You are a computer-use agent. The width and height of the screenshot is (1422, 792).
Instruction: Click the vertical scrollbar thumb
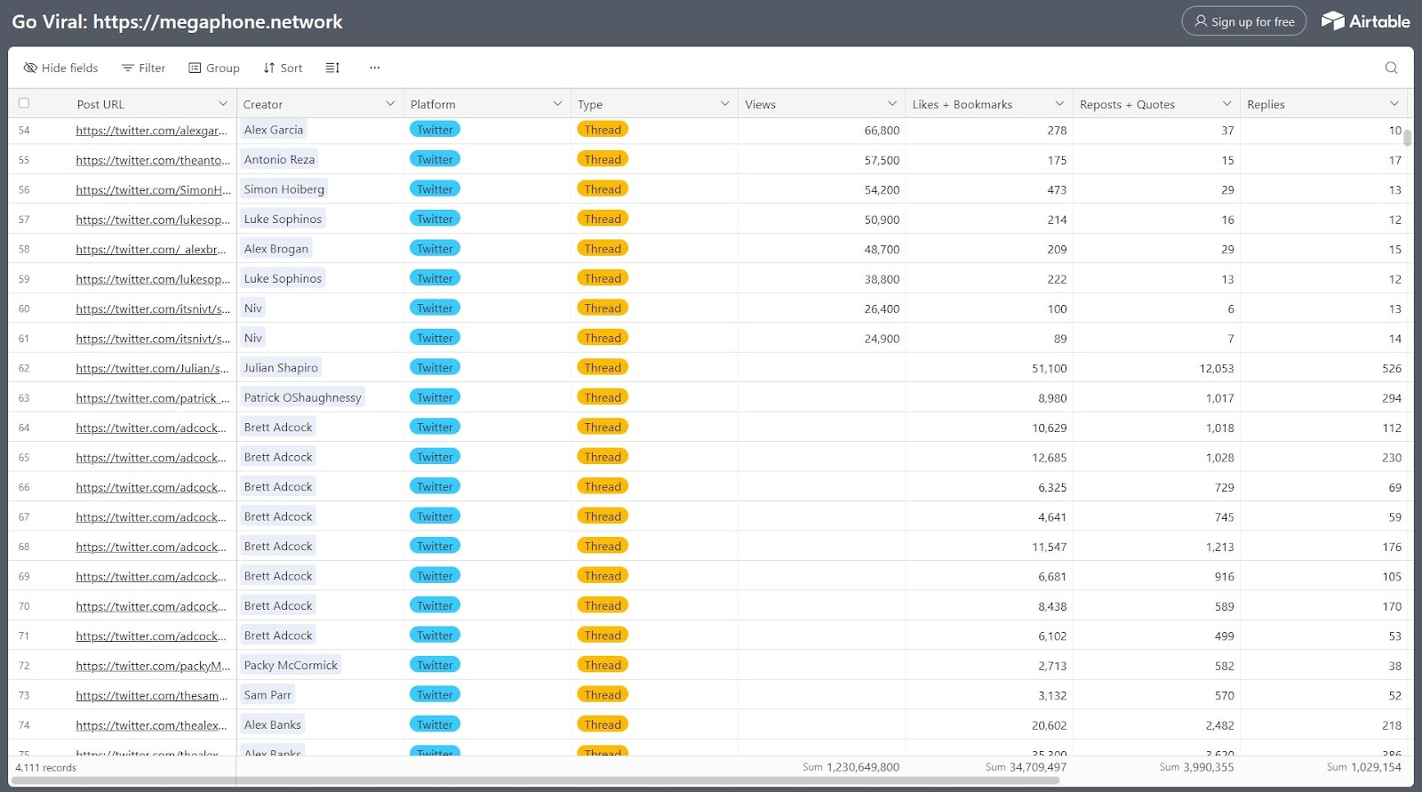(1407, 136)
